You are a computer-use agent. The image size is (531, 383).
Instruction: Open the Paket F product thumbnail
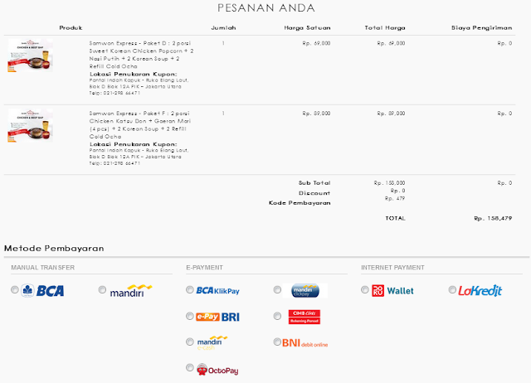(31, 125)
